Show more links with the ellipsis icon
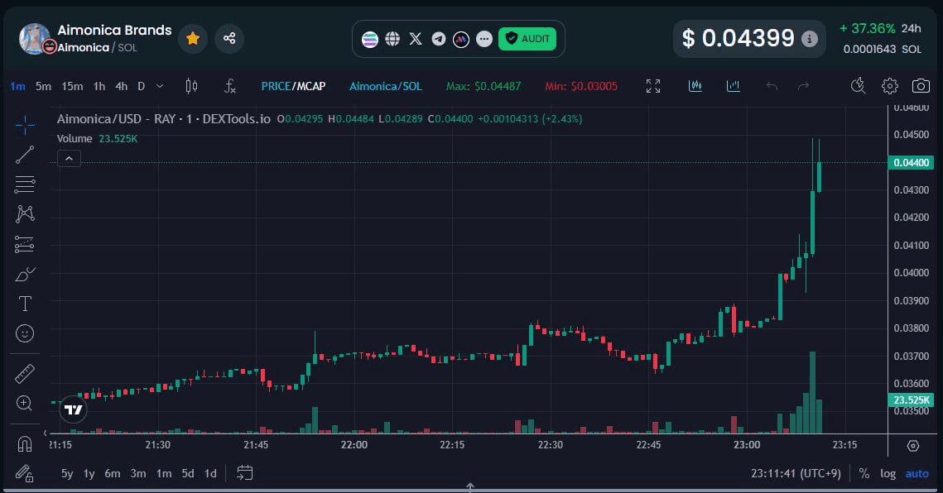 click(x=484, y=39)
